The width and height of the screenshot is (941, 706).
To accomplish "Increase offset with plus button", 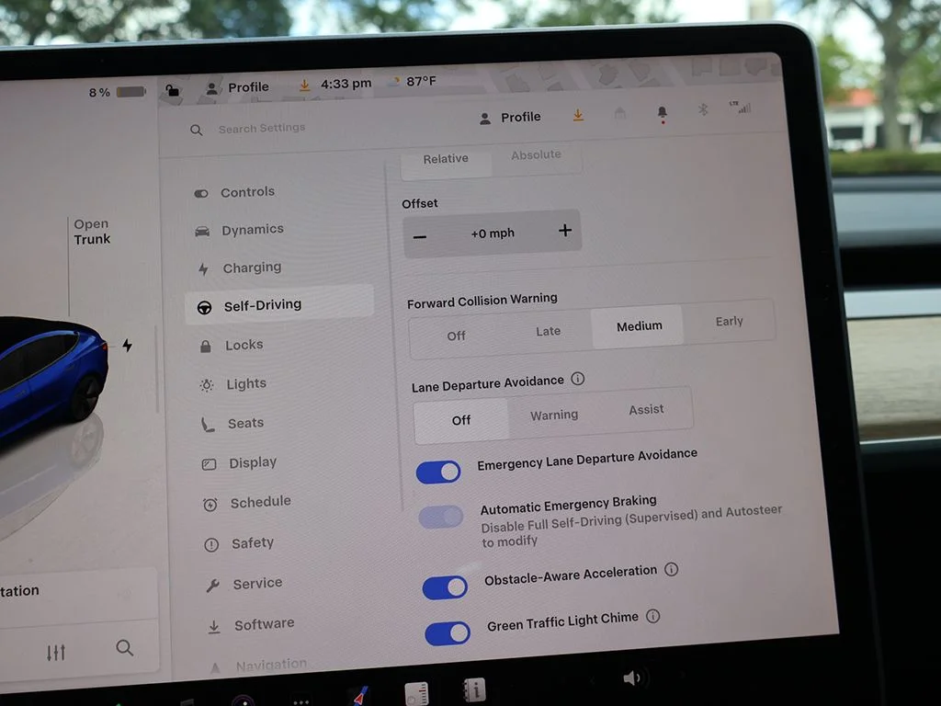I will pyautogui.click(x=565, y=231).
